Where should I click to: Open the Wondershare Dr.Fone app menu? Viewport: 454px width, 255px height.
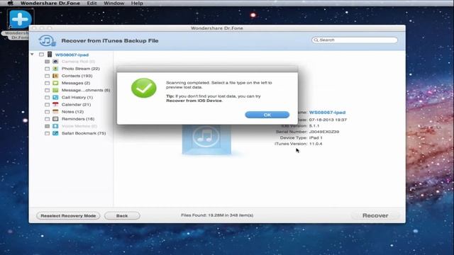pyautogui.click(x=50, y=3)
